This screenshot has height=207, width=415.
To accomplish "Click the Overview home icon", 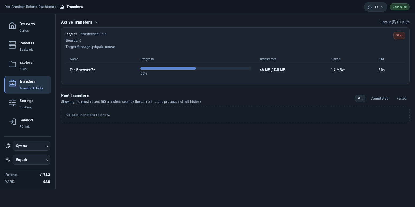I will click(12, 26).
